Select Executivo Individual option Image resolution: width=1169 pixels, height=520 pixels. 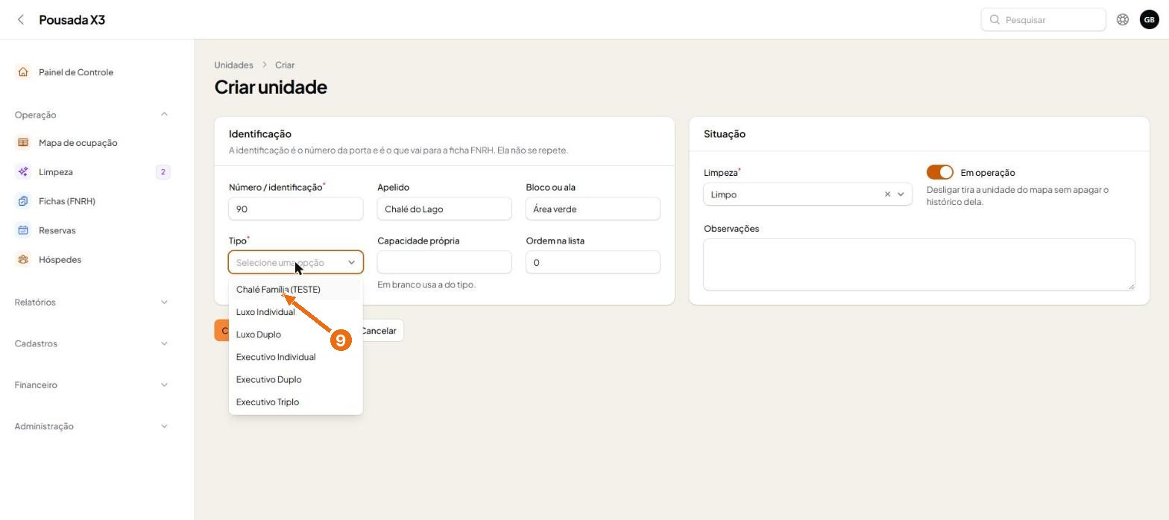(x=296, y=357)
